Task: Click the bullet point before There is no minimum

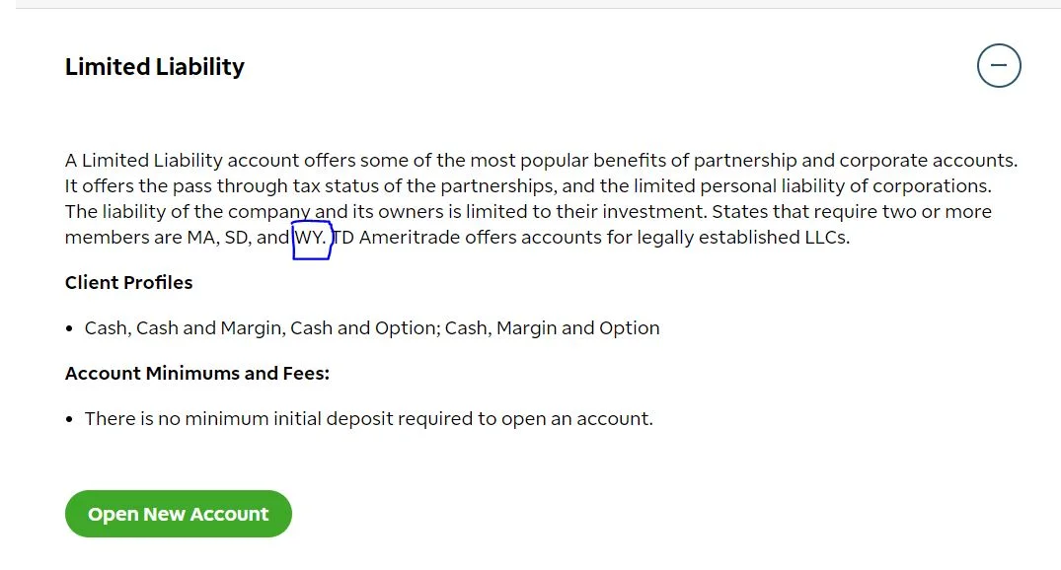Action: [69, 419]
